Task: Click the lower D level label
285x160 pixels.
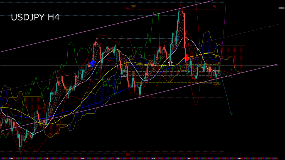Action: coord(219,83)
